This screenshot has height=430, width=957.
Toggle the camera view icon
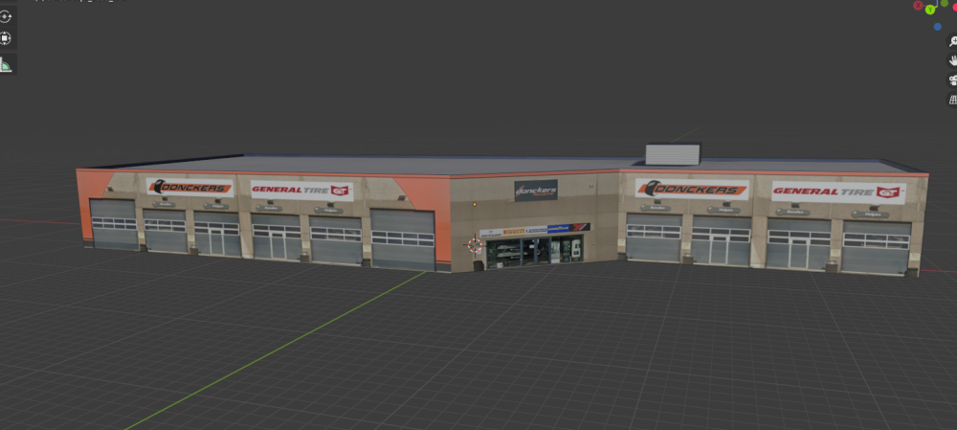tap(952, 79)
